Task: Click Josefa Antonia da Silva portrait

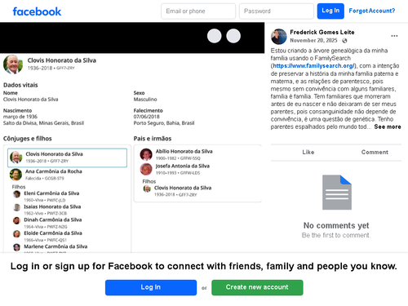Action: point(146,169)
